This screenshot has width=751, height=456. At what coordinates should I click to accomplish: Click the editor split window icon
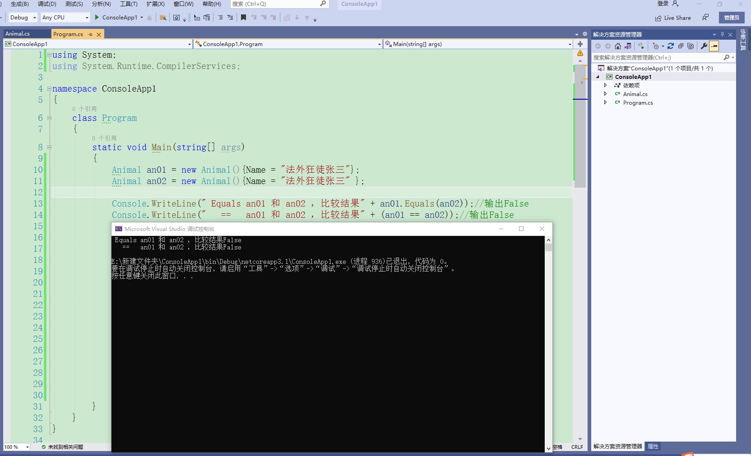click(x=580, y=44)
